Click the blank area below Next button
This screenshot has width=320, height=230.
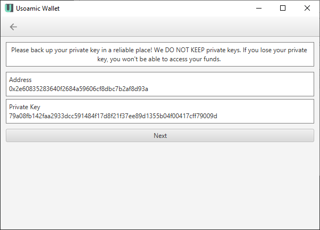pos(160,185)
